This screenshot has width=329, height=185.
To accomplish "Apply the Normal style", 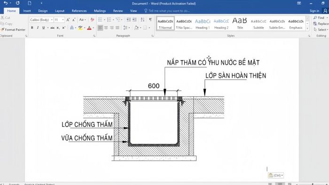I will 165,23.
